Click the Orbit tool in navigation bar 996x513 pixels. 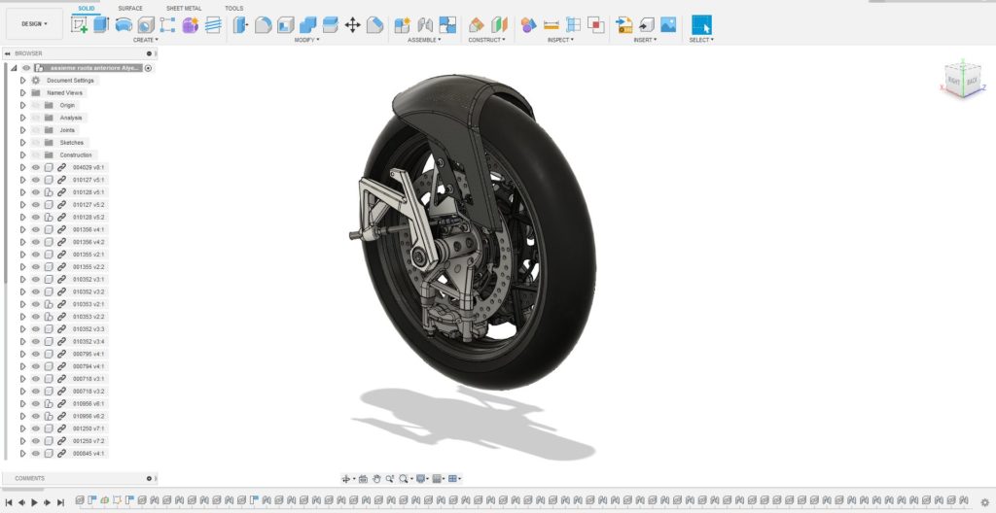point(346,479)
